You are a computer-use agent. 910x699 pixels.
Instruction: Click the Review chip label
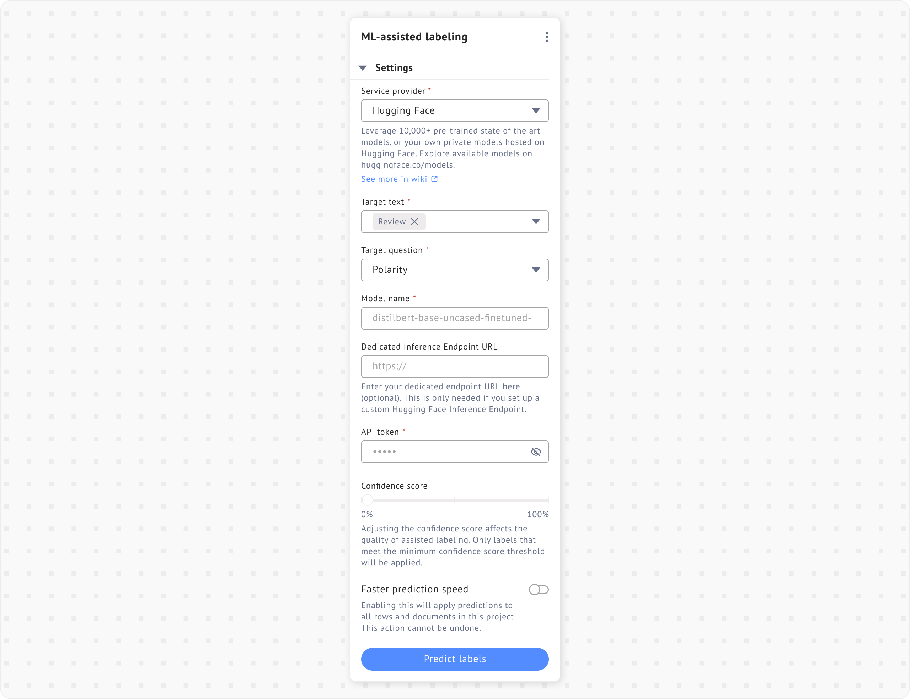[391, 222]
